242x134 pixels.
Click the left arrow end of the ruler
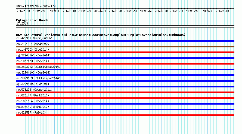(x=17, y=8)
